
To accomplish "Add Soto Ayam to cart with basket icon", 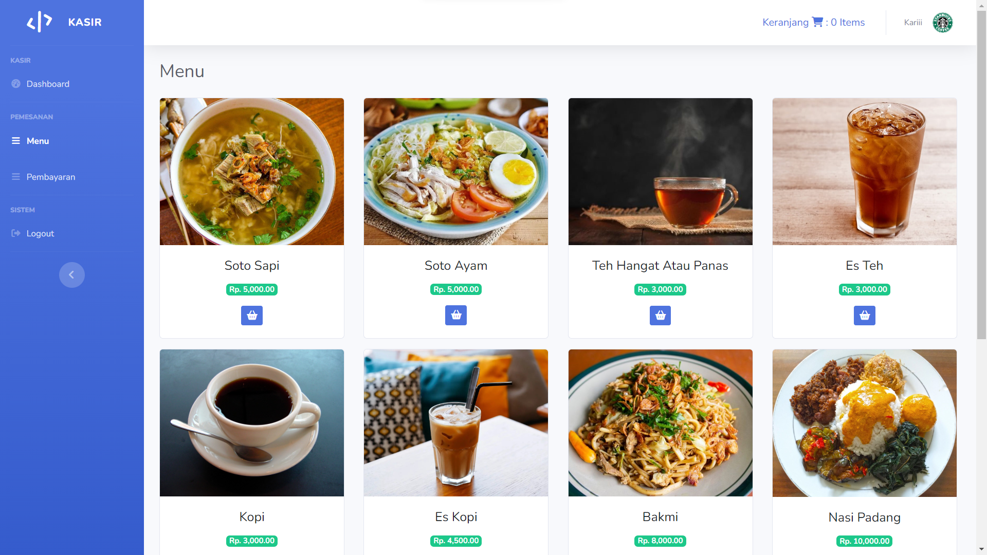I will click(456, 316).
